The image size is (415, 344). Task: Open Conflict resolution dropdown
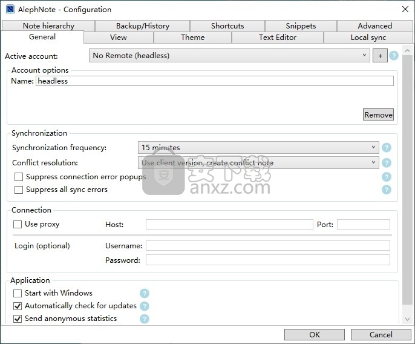click(x=258, y=163)
